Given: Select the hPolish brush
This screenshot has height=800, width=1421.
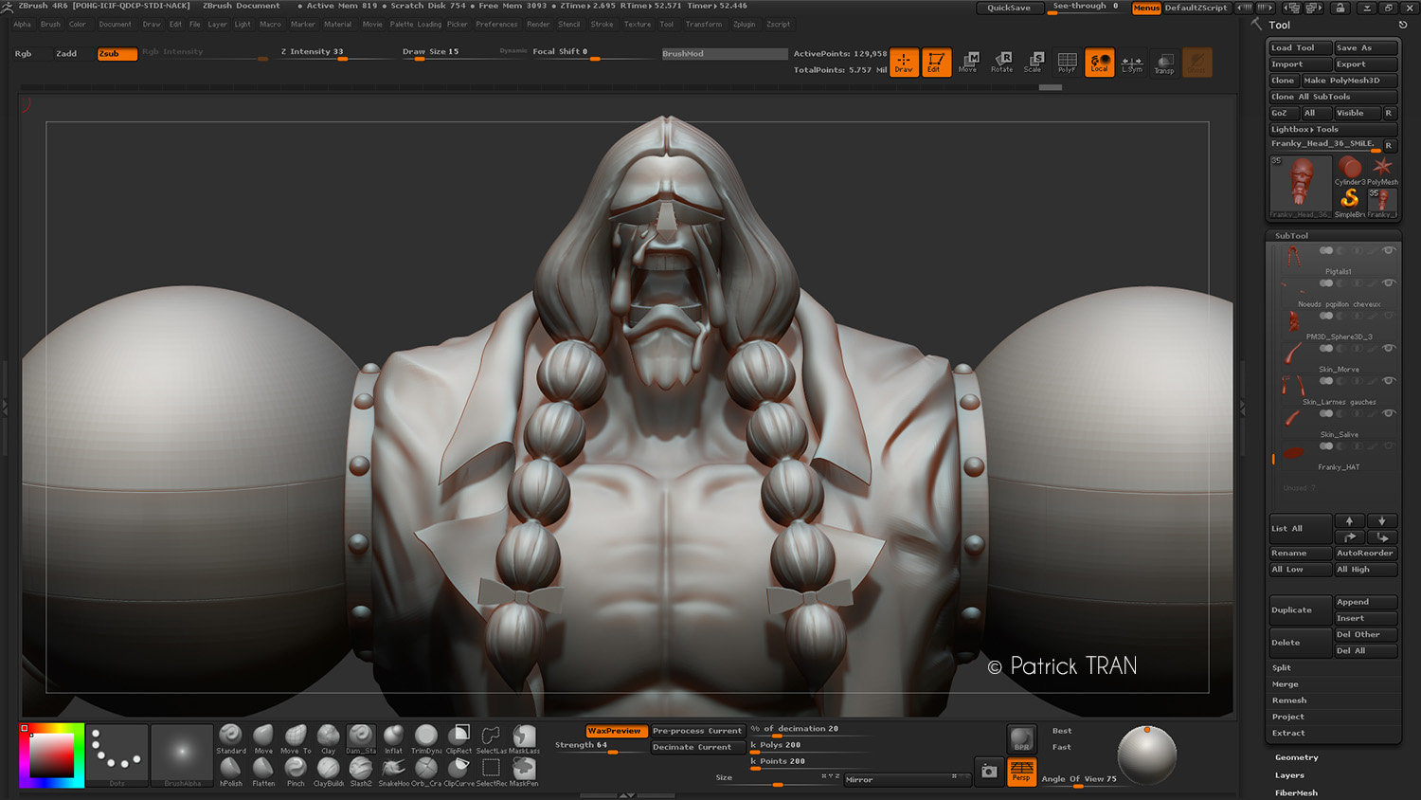Looking at the screenshot, I should 230,772.
